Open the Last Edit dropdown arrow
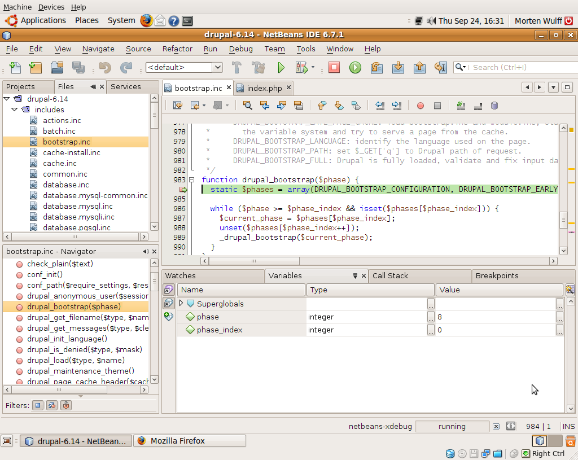Viewport: 578px width, 460px height. (x=204, y=106)
